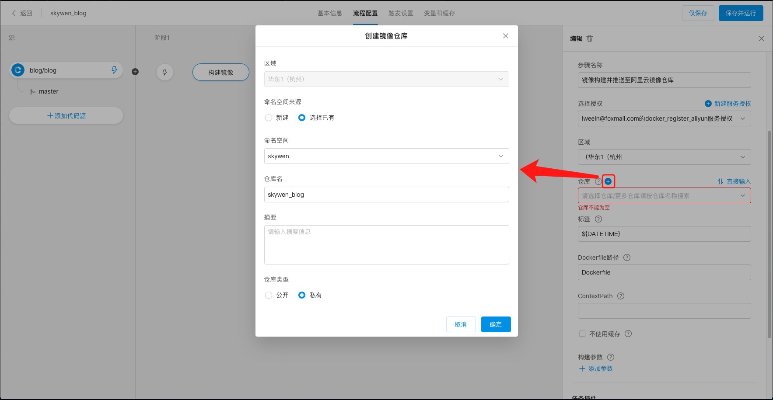Switch to the 变量和缓存 tab
Viewport: 773px width, 400px height.
[x=439, y=13]
